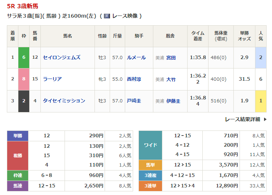View レース結果詳細 full race results
The image size is (272, 195).
pos(243,119)
